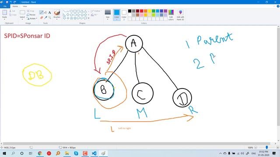The image size is (280, 157).
Task: Click the Cut button
Action: pos(12,11)
